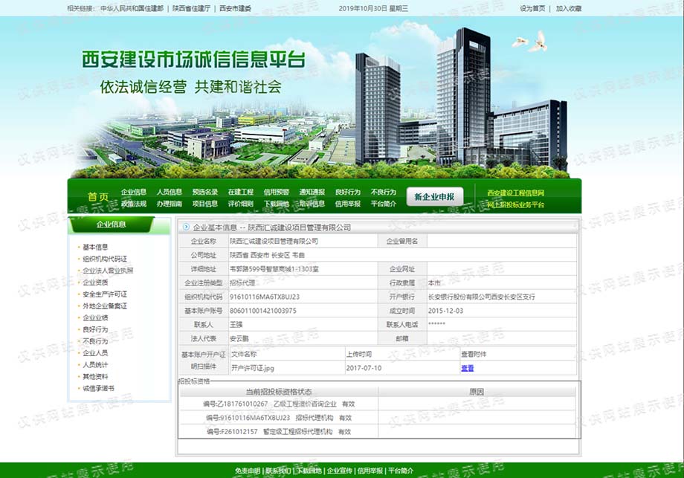Click the upload date 2017-07-10

364,368
